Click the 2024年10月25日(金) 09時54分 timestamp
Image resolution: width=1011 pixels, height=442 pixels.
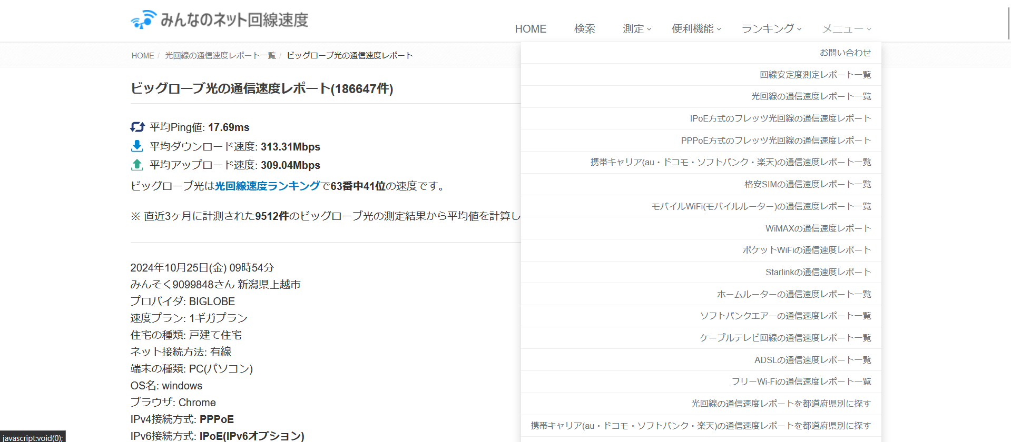(202, 268)
